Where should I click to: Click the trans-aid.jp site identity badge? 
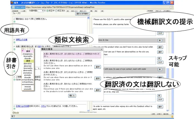18,7
